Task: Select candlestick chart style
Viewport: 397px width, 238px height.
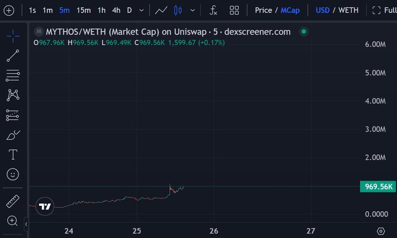Action: coord(177,11)
